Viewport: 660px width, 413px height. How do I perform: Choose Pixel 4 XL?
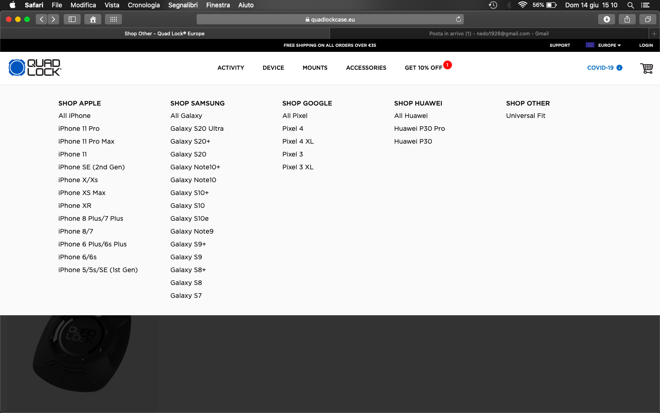298,141
